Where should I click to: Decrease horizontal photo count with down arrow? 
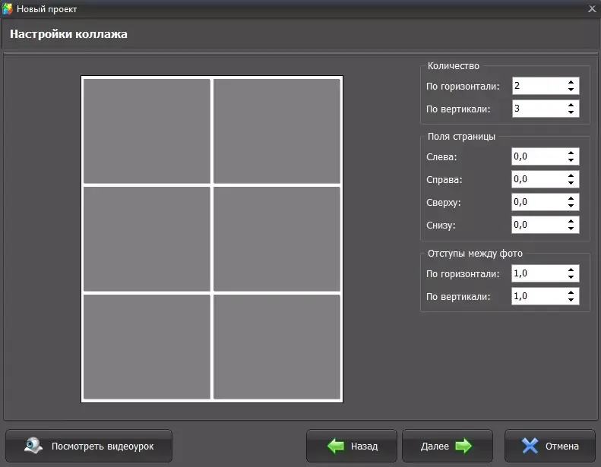[571, 90]
